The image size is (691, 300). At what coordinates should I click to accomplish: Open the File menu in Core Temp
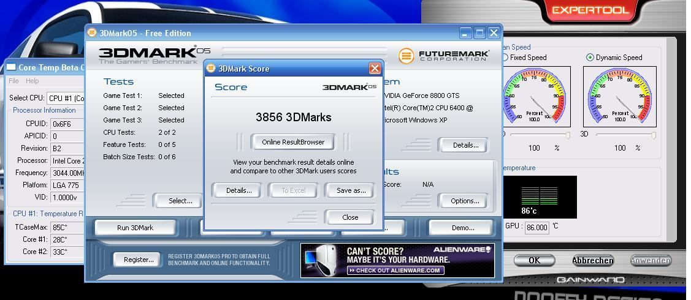pos(13,81)
